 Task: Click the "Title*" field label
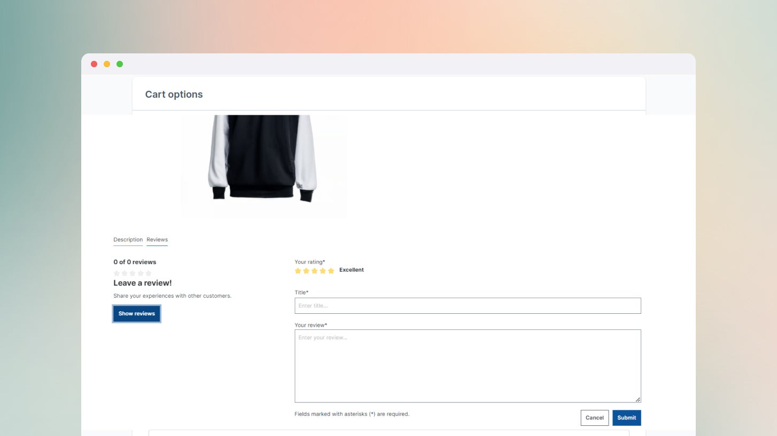301,292
